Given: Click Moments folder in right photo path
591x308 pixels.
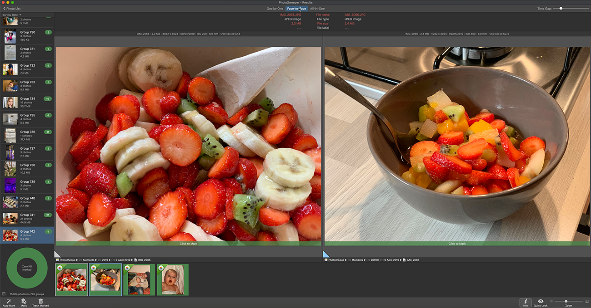Looking at the screenshot, I should (356, 260).
